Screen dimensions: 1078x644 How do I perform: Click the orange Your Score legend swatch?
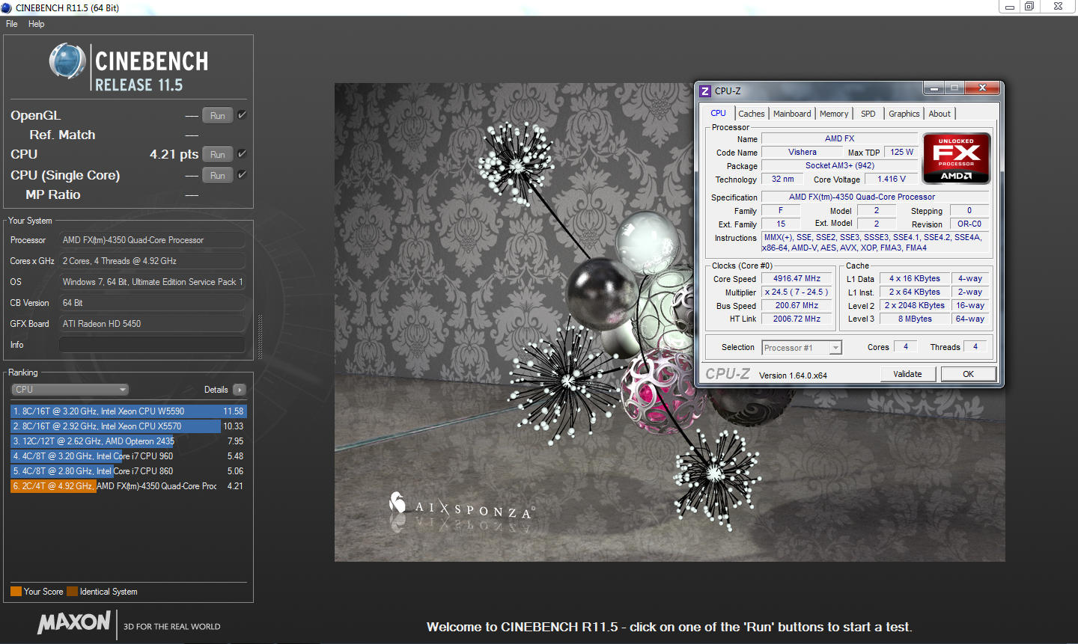point(16,592)
